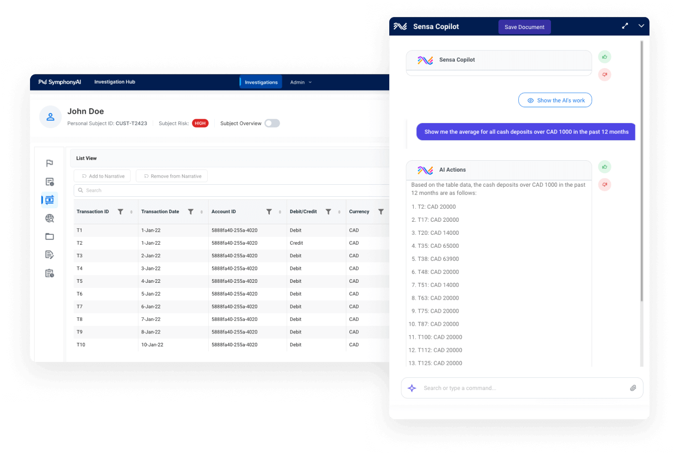Image resolution: width=675 pixels, height=453 pixels.
Task: Thumbs up the AI Actions response
Action: 605,167
